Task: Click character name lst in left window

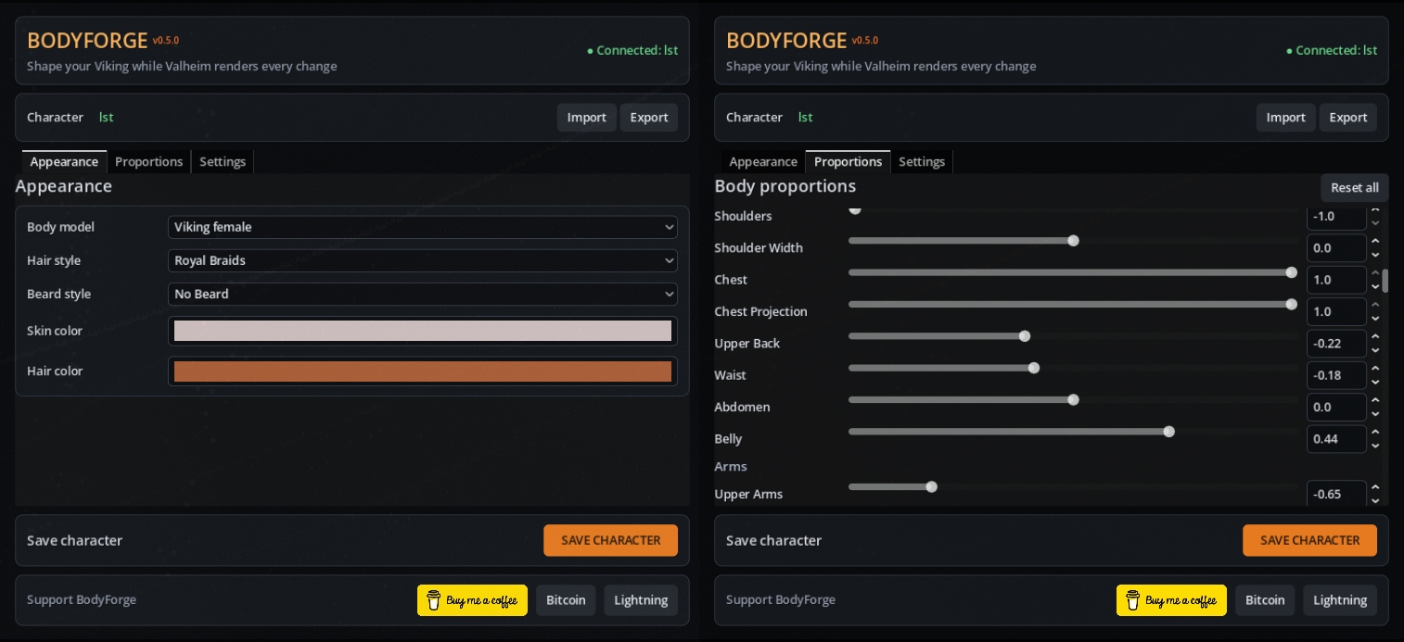Action: pos(106,118)
